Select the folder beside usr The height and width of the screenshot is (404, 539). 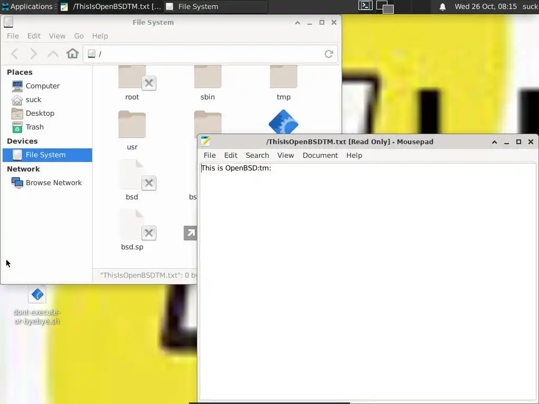207,122
